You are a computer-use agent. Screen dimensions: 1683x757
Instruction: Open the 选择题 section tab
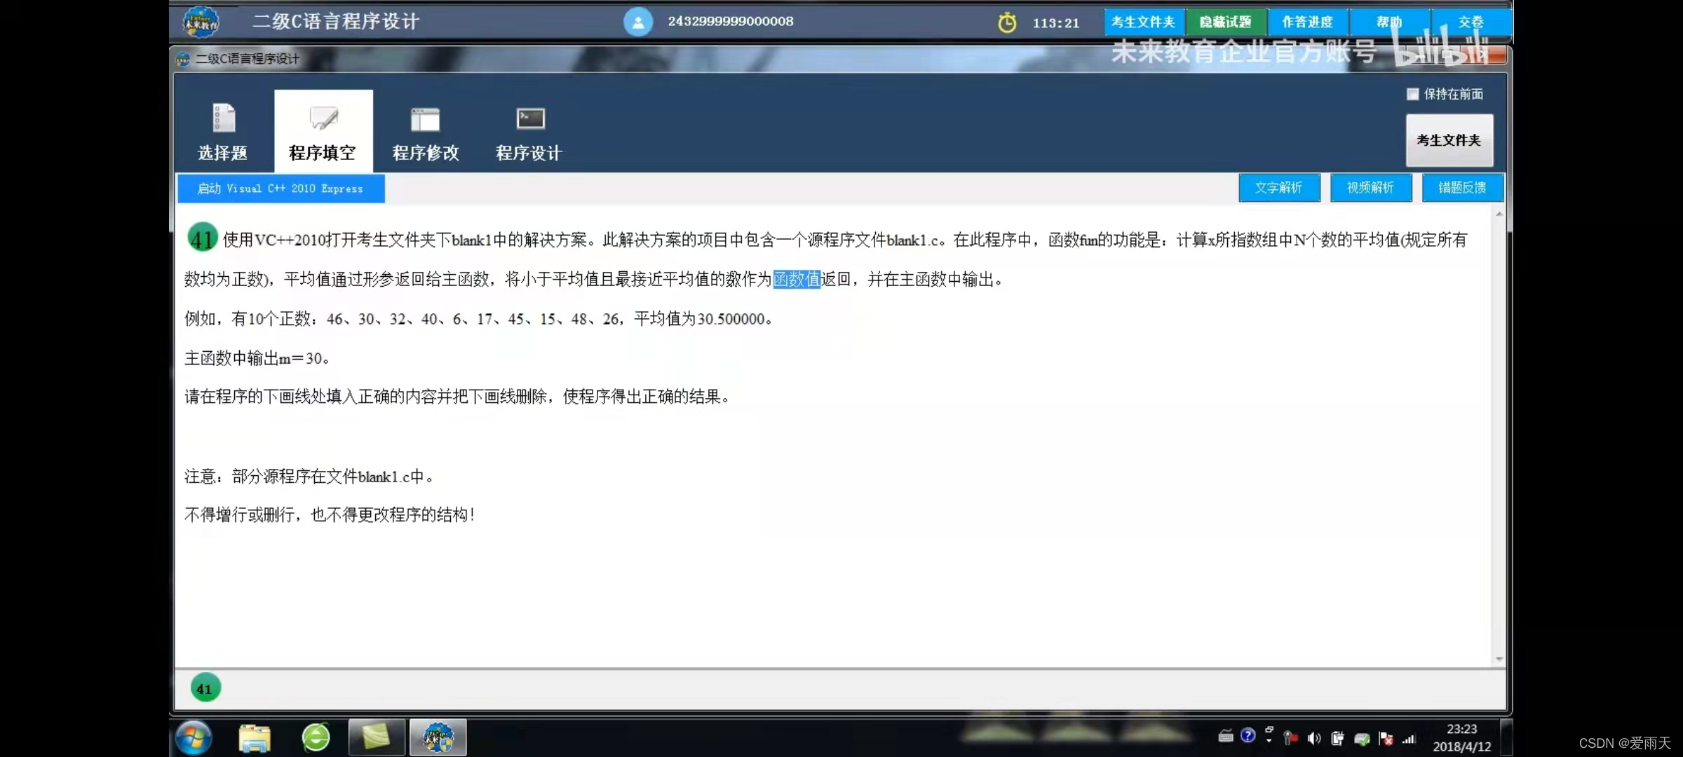pos(223,132)
